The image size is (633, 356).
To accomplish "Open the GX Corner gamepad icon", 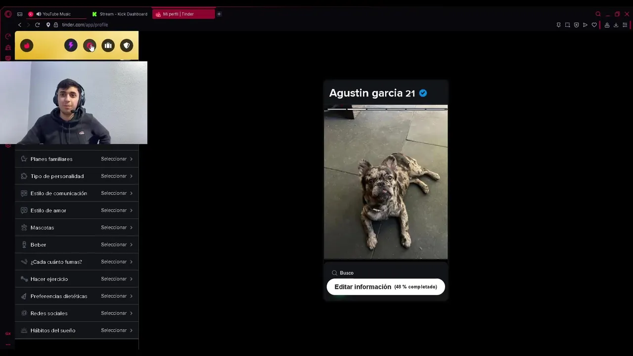I will click(x=20, y=14).
